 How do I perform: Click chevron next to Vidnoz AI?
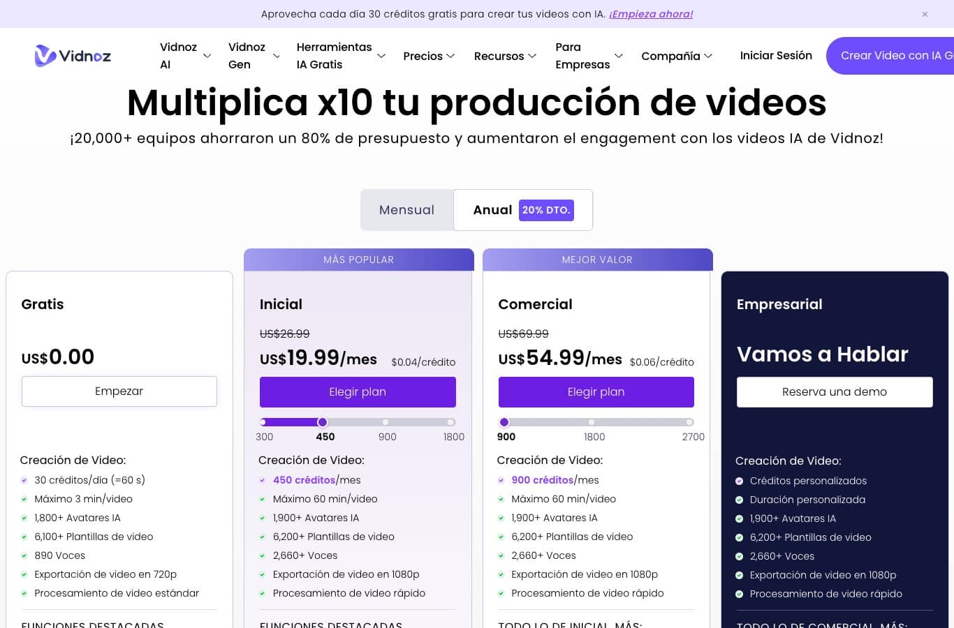click(x=207, y=56)
